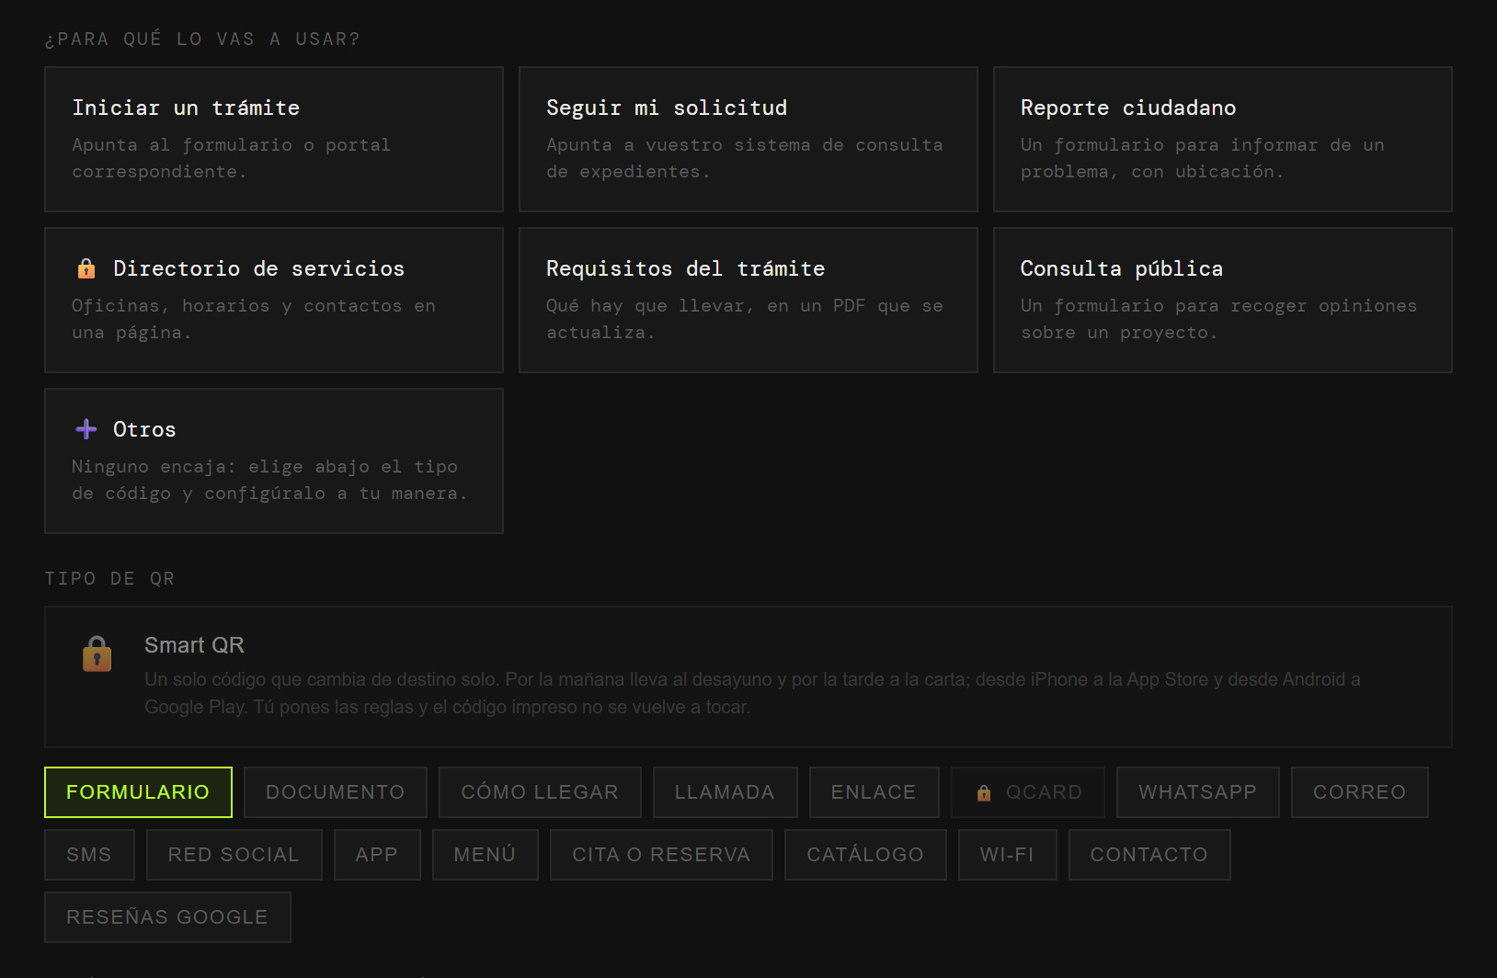Select the CORREO QR type
1497x978 pixels.
1359,792
